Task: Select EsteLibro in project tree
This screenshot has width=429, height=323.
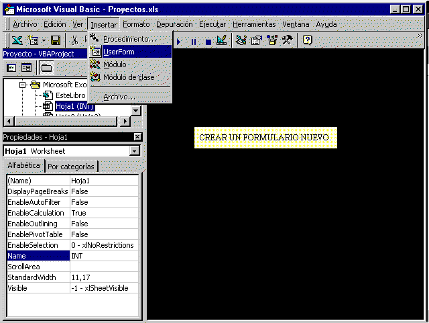Action: (70, 95)
